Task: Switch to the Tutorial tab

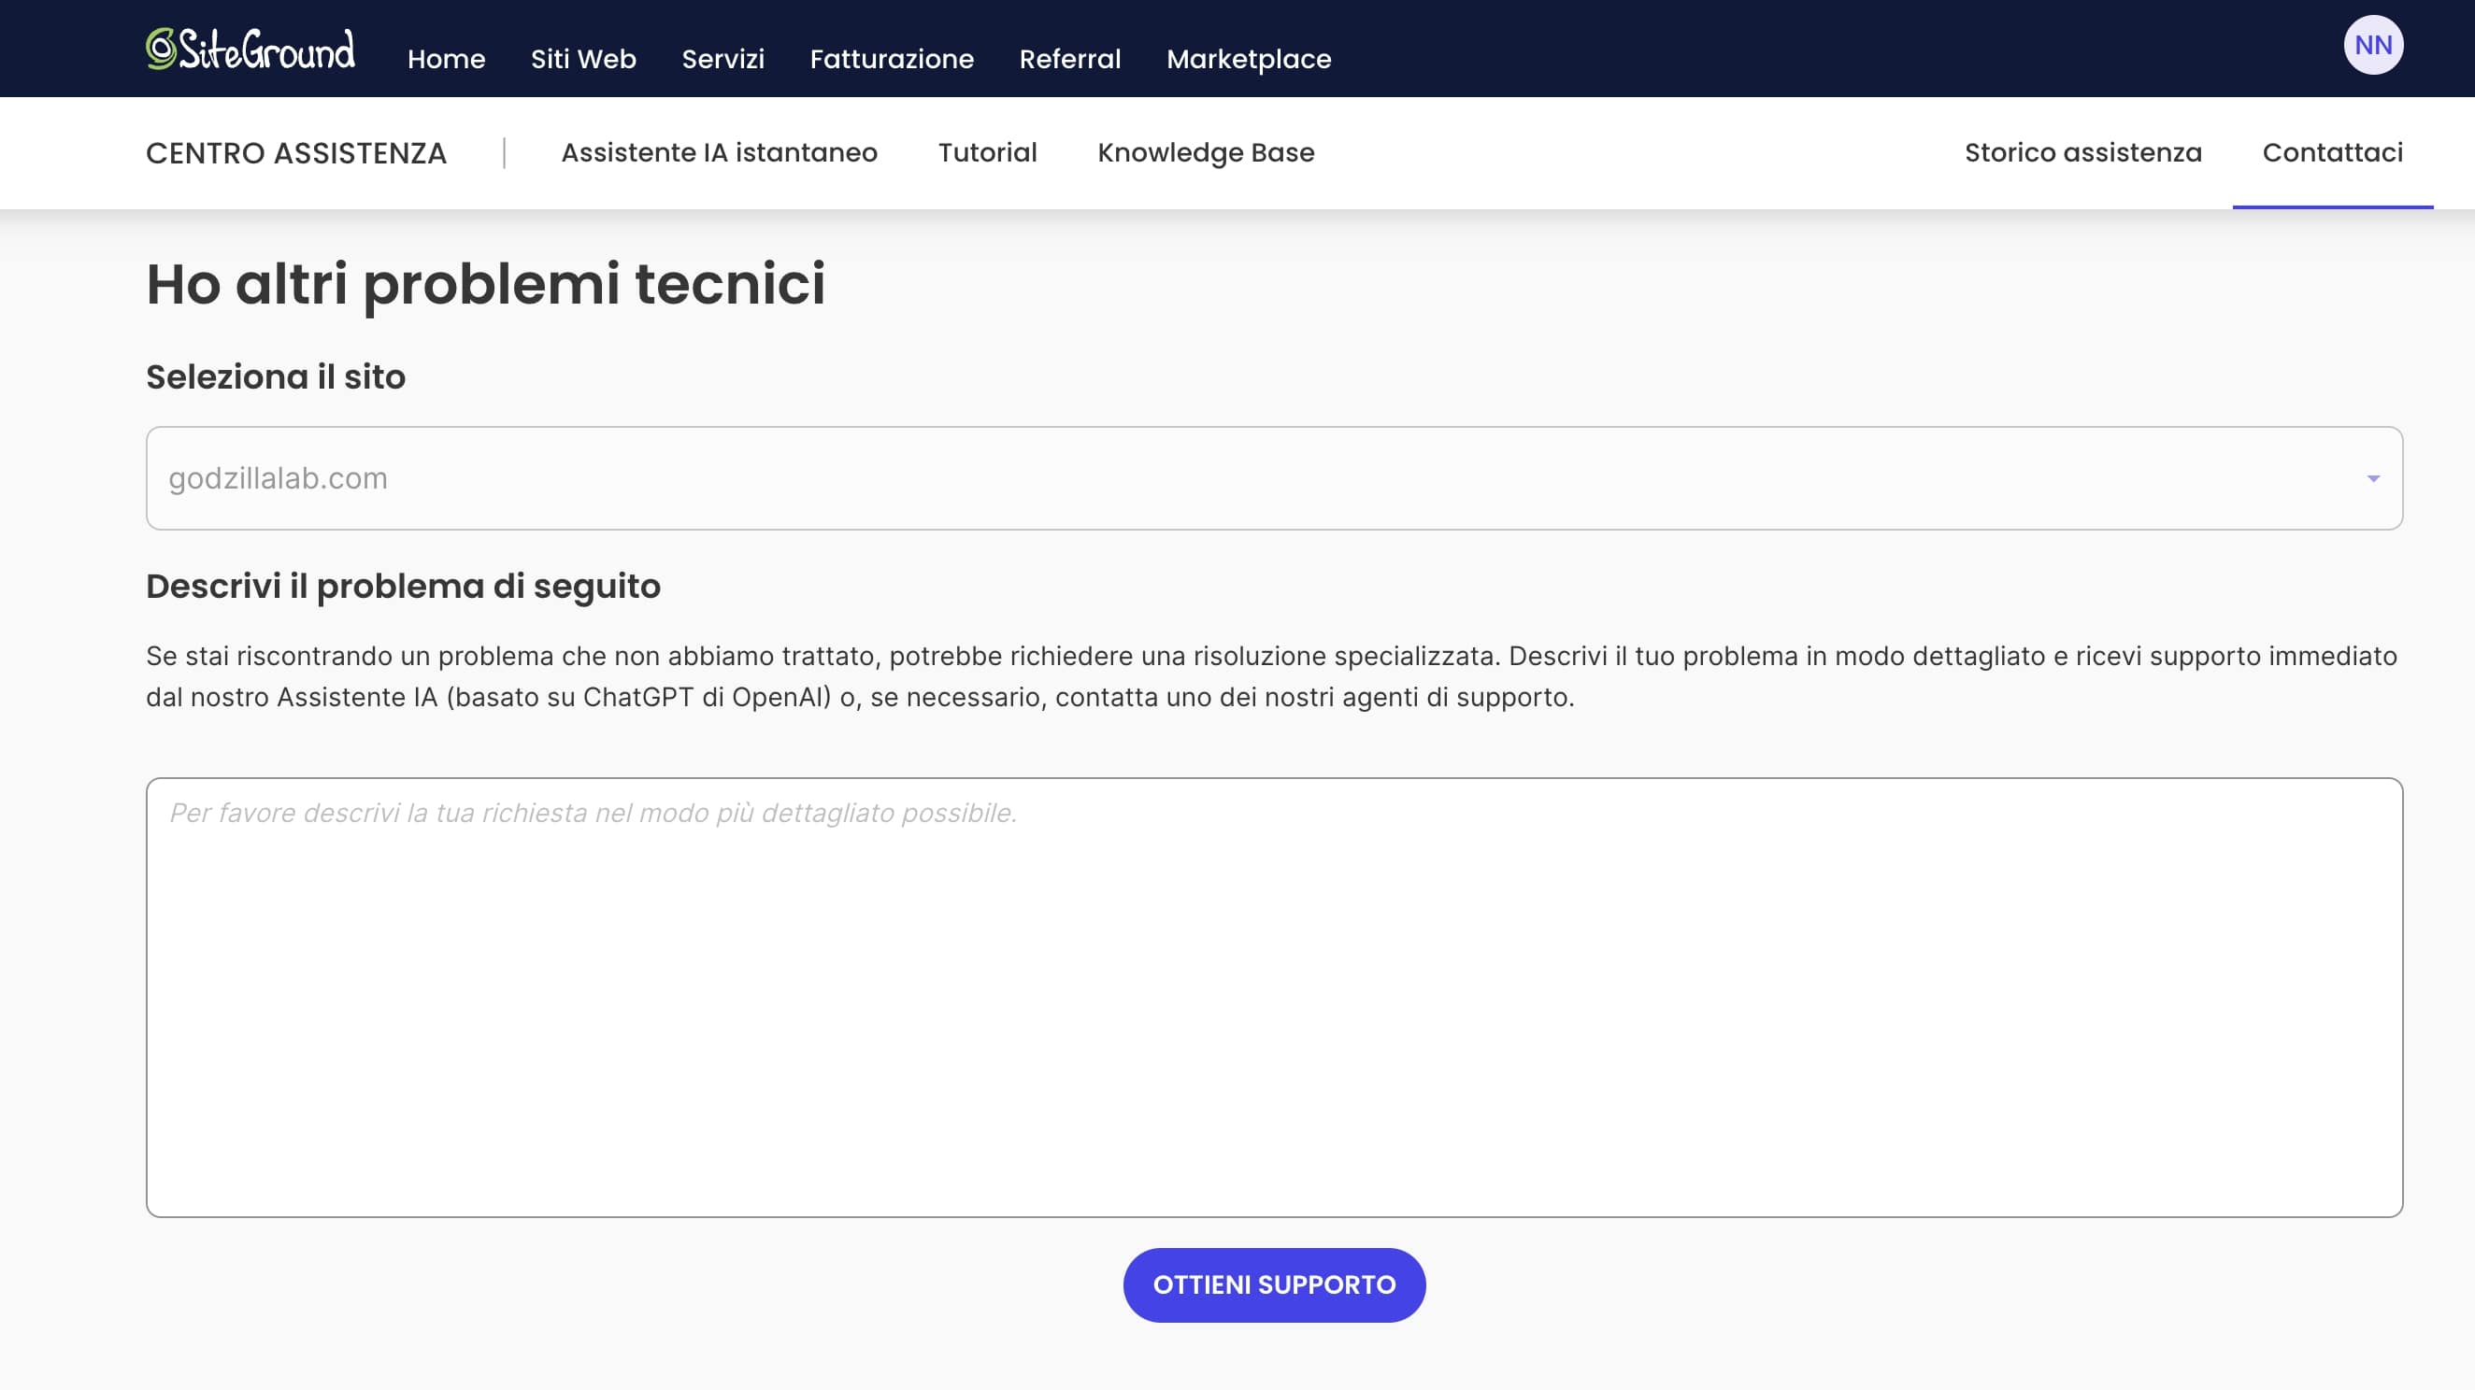Action: pos(987,152)
